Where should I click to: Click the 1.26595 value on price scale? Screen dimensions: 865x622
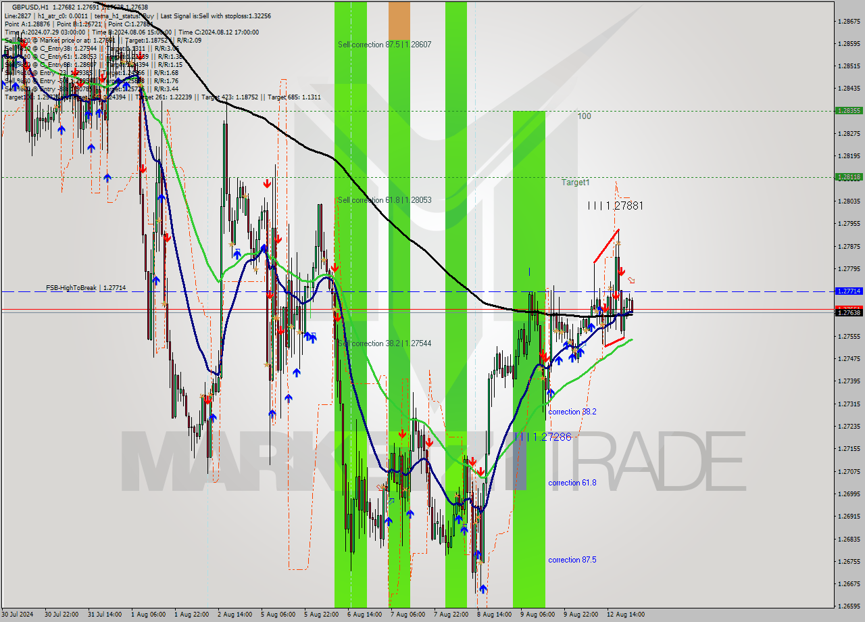coord(848,606)
